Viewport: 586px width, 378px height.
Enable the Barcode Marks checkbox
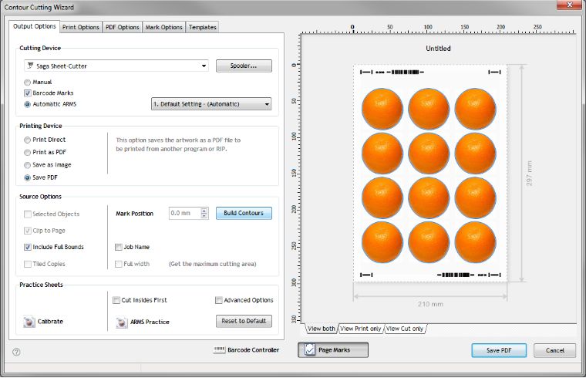[29, 93]
